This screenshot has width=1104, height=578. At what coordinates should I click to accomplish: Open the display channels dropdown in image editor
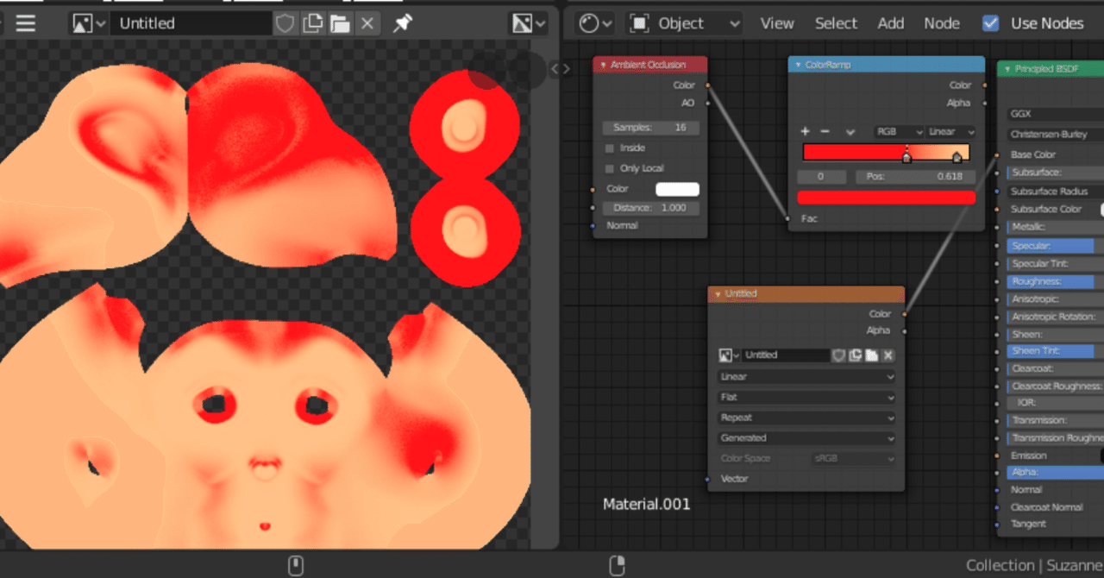(529, 23)
